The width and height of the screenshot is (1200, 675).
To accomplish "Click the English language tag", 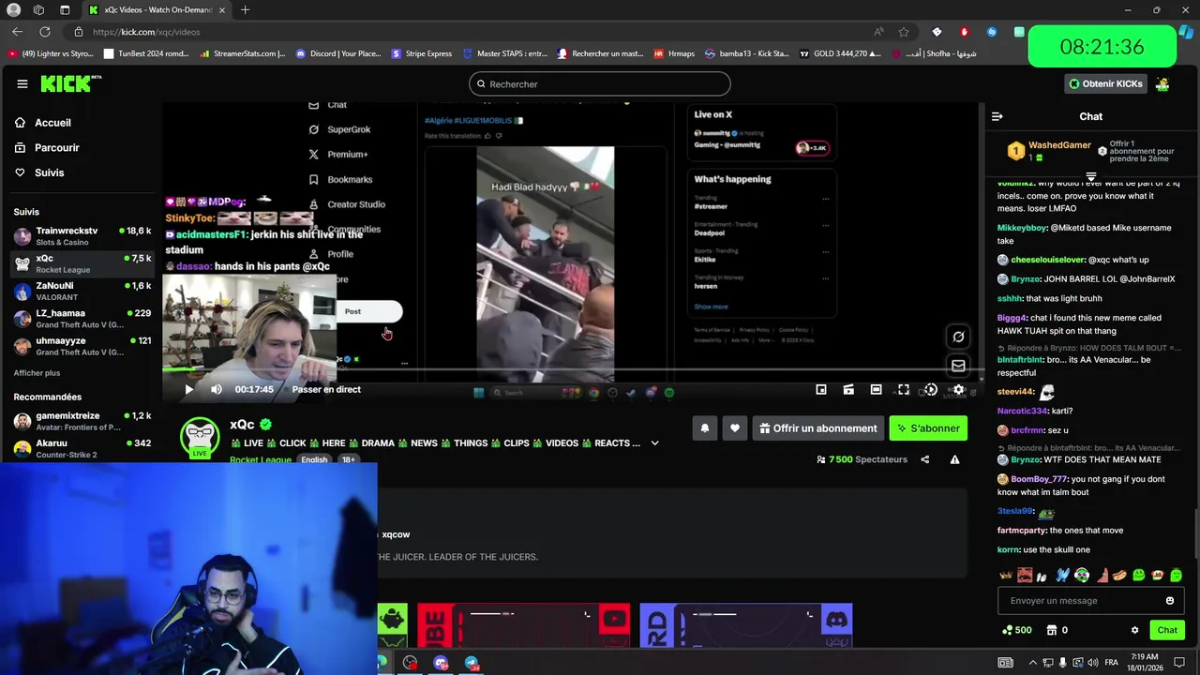I will point(314,459).
